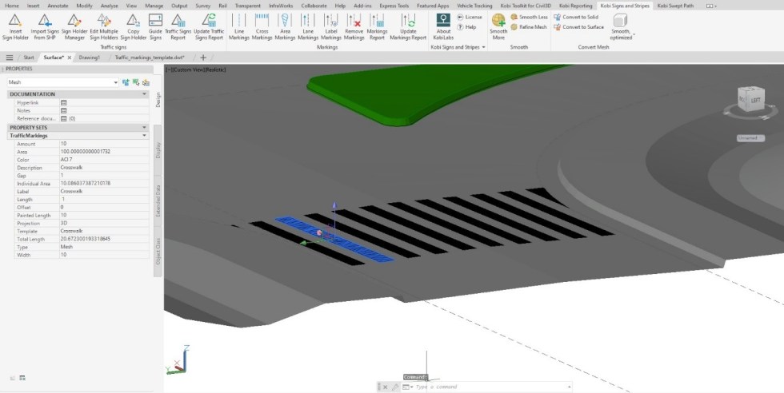Viewport: 784px width, 393px height.
Task: Open command line recent commands dropdown
Action: (x=407, y=387)
